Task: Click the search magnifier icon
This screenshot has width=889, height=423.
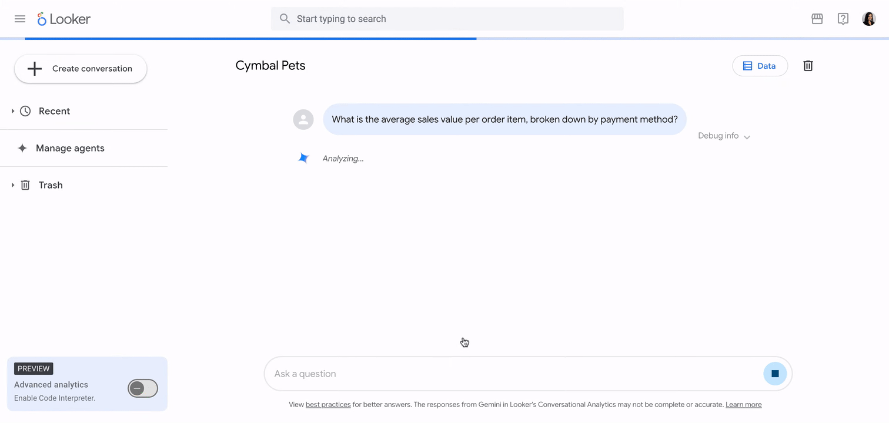Action: coord(285,19)
